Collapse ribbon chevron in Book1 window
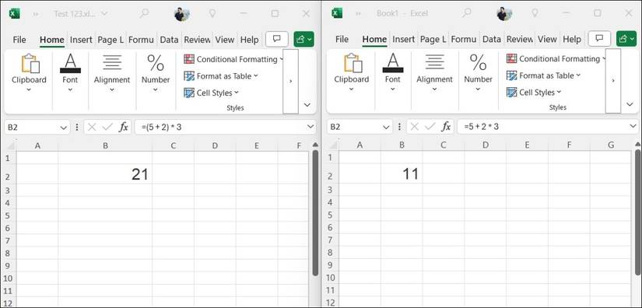The width and height of the screenshot is (642, 308). 630,105
